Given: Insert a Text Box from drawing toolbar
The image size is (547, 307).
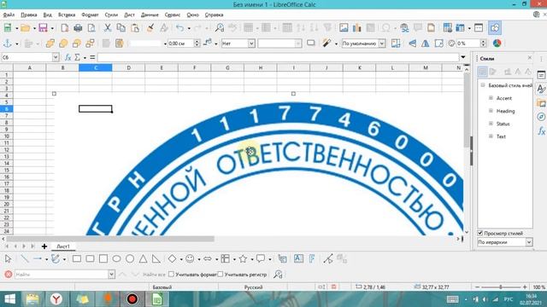Looking at the screenshot, I should pyautogui.click(x=298, y=258).
